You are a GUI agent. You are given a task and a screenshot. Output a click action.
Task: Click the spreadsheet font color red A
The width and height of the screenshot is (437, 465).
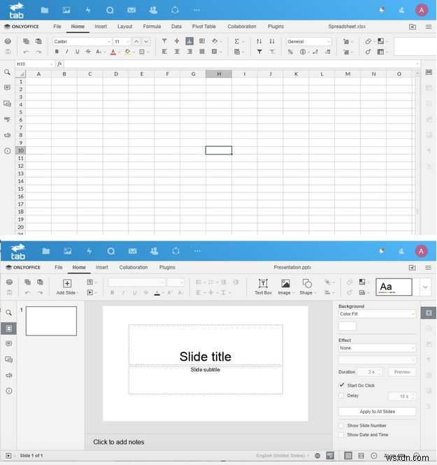(x=113, y=52)
